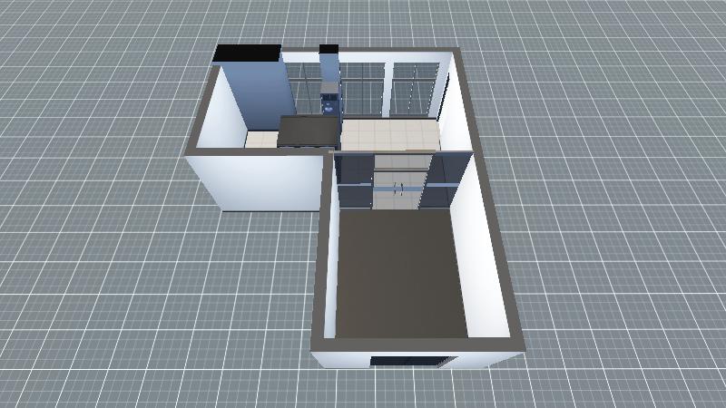
Task: Select the right glass window on the back wall
Action: click(416, 88)
